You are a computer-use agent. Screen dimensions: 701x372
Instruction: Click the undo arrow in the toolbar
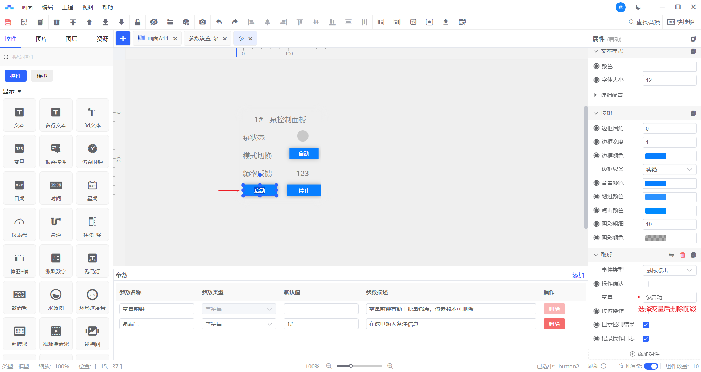(x=219, y=22)
